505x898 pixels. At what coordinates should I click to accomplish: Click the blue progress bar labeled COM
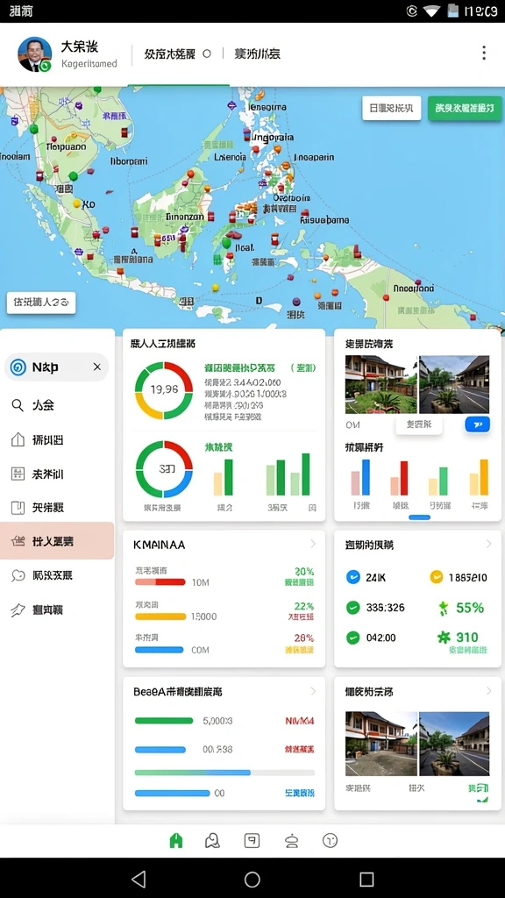160,650
